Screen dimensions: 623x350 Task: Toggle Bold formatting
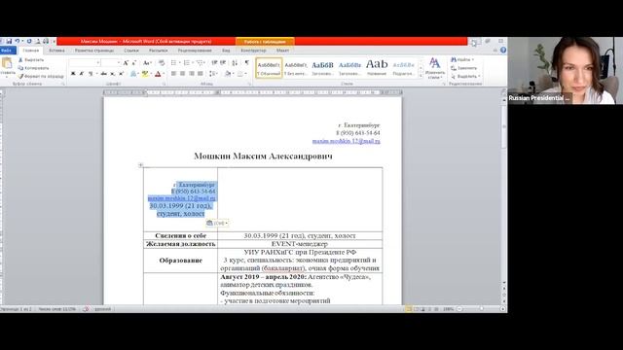point(73,74)
